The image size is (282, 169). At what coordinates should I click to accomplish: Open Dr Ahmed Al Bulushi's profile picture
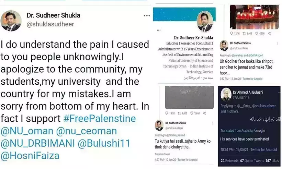tap(226, 95)
